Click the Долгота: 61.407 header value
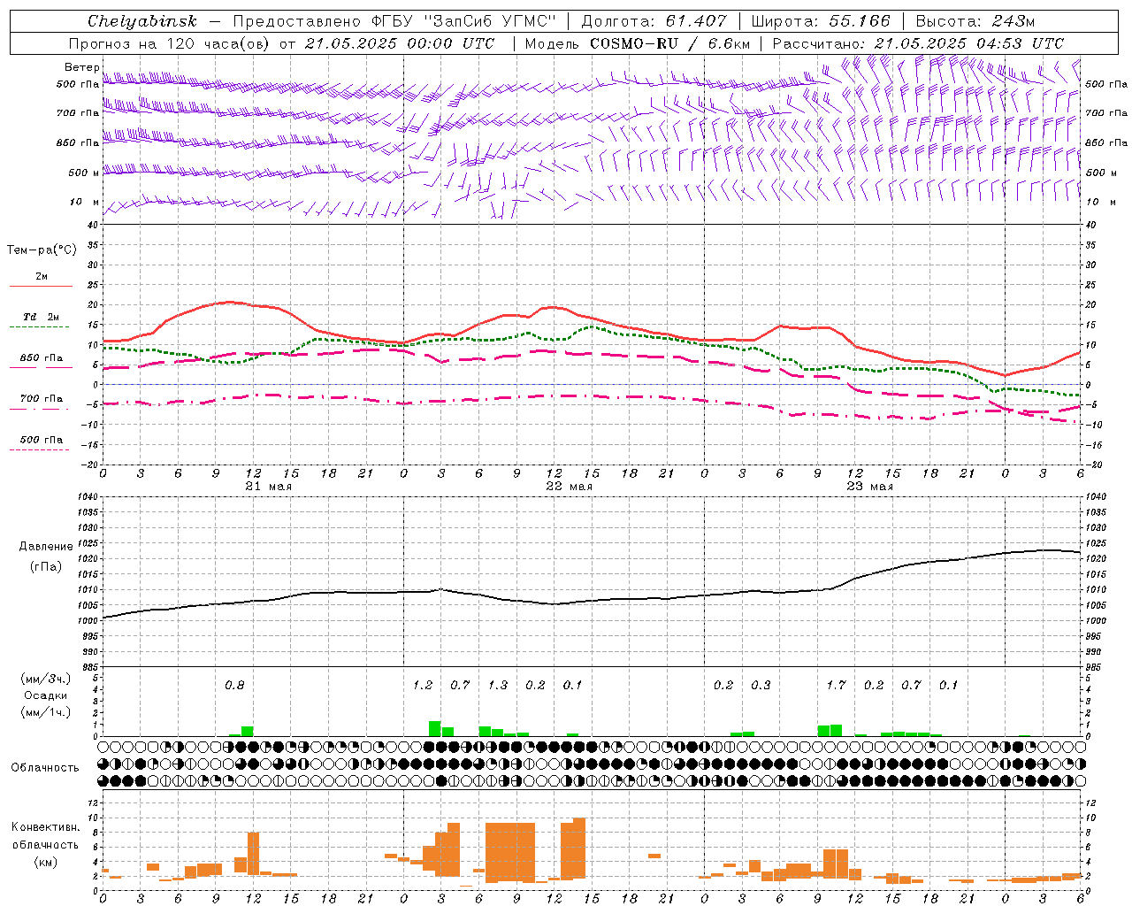Viewport: 1132px width, 906px height. click(654, 21)
